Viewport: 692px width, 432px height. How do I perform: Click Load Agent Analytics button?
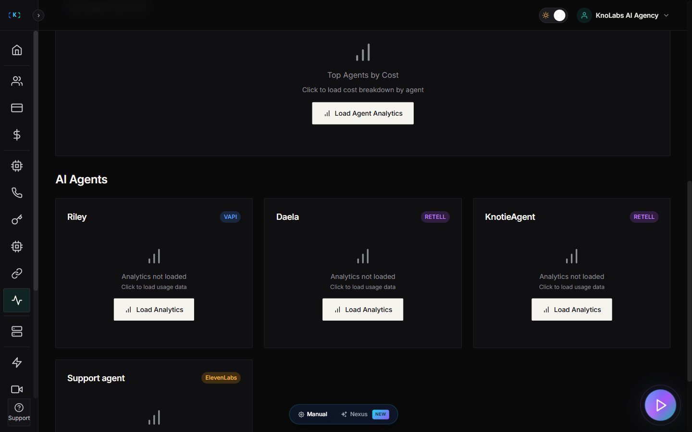[363, 113]
